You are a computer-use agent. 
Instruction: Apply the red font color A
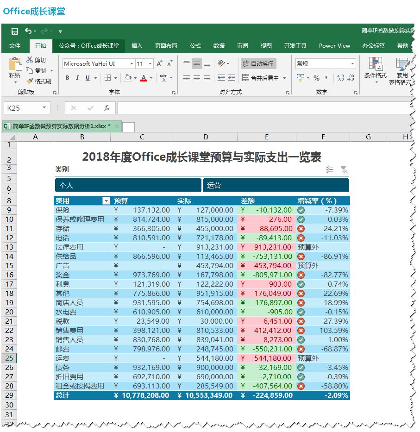click(143, 78)
